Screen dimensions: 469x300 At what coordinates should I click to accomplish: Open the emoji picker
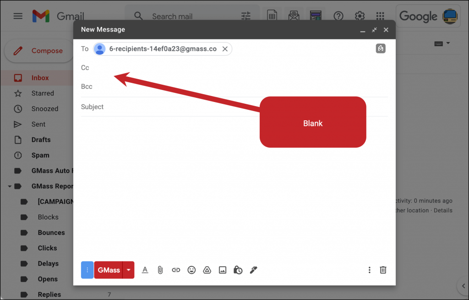click(191, 270)
